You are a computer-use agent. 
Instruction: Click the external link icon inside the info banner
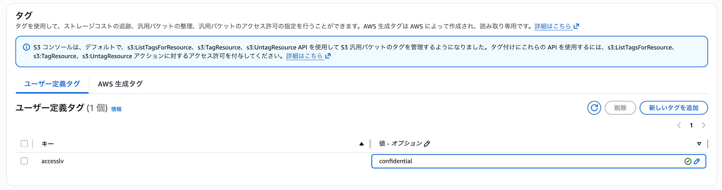[328, 56]
